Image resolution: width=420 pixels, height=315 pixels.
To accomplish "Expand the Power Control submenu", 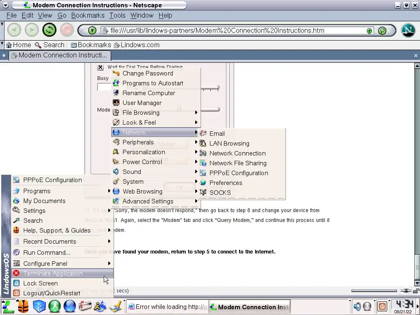I will 155,162.
